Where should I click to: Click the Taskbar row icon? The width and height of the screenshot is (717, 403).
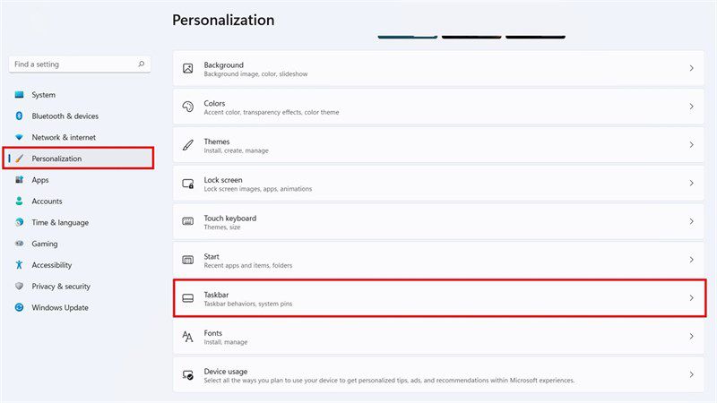188,298
